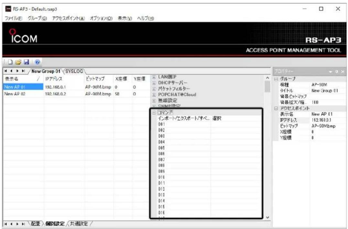Switch to the New Group 01 tab

tap(46, 71)
